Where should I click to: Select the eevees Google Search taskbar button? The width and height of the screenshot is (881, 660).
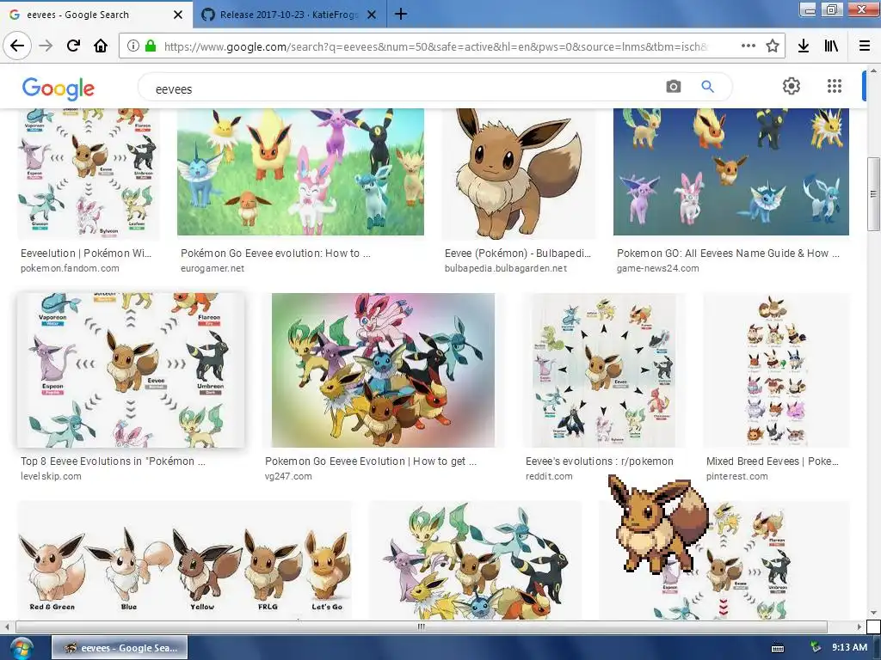[x=120, y=648]
